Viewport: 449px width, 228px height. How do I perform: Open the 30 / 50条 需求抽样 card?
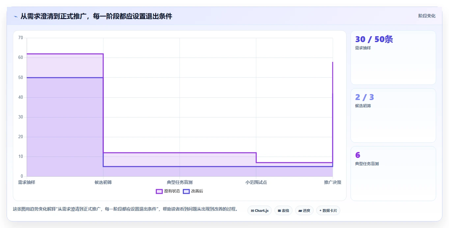point(393,58)
